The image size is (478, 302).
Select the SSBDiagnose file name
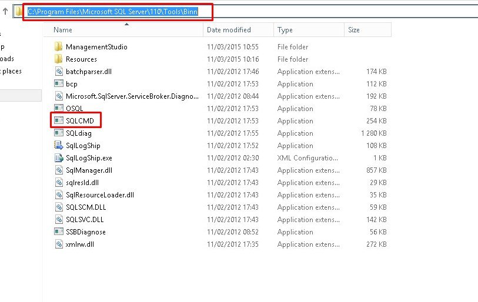(86, 232)
